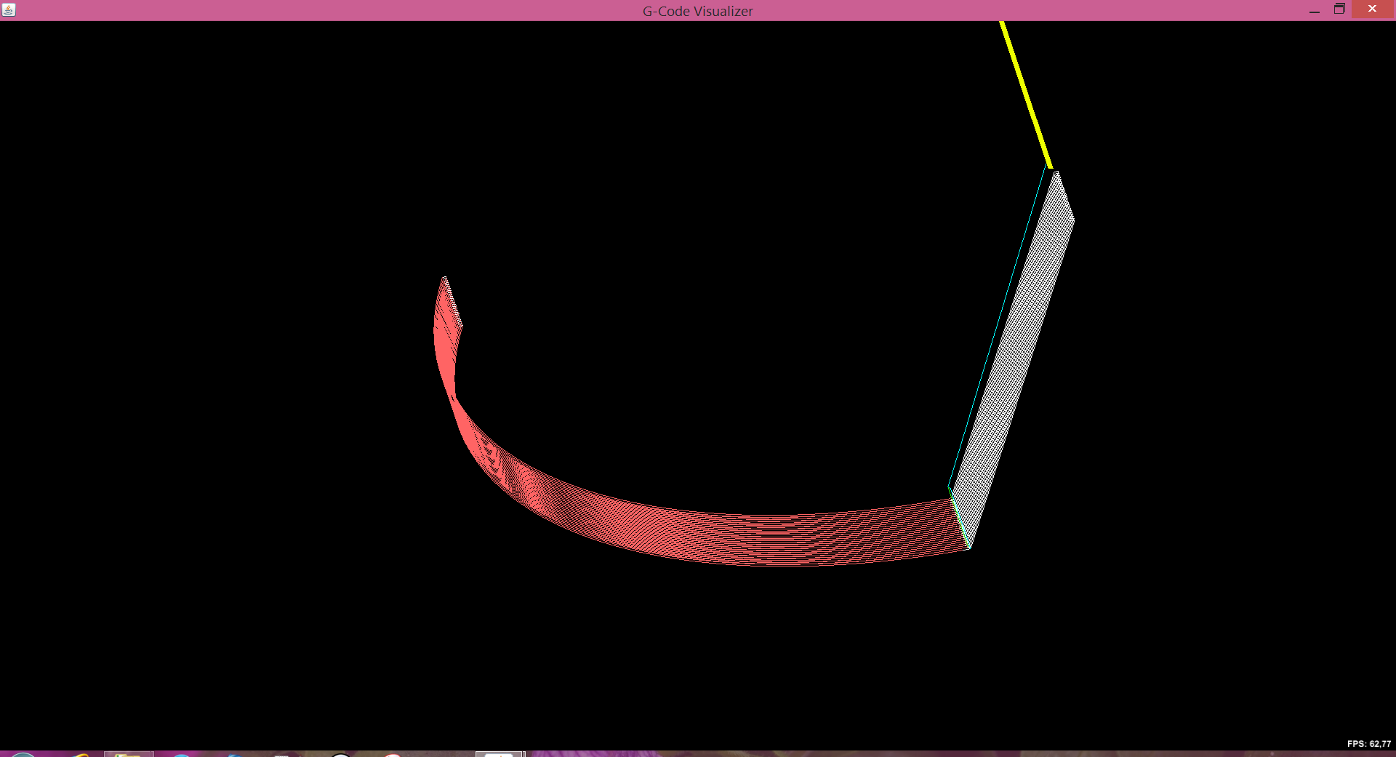Restore down the G-Code Visualizer window
This screenshot has width=1396, height=757.
(x=1339, y=9)
